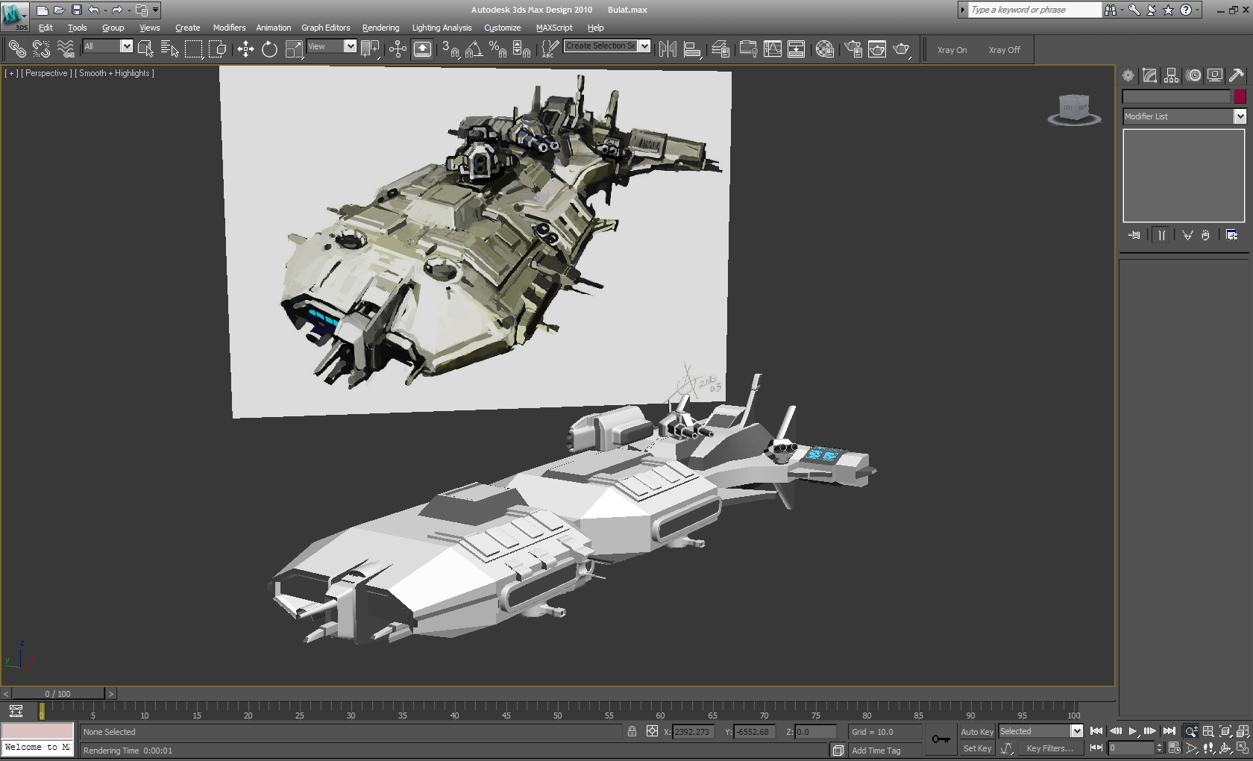1253x761 pixels.
Task: Toggle the 3D Snaps button
Action: (x=450, y=49)
